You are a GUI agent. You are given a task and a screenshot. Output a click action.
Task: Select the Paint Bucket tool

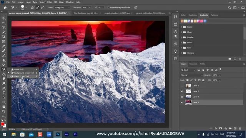click(3, 74)
